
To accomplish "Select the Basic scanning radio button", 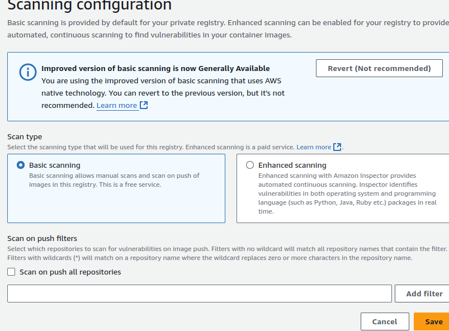I will click(x=21, y=165).
